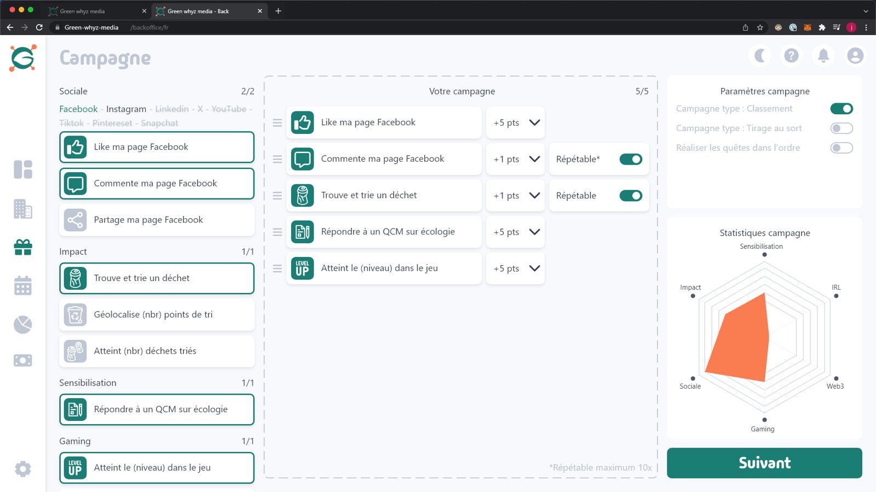Screen dimensions: 876x492
Task: Expand points dropdown for Atteint le niveau
Action: coord(534,268)
